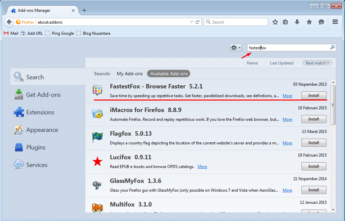The width and height of the screenshot is (345, 221).
Task: Install the Flagfox add-on
Action: click(314, 143)
